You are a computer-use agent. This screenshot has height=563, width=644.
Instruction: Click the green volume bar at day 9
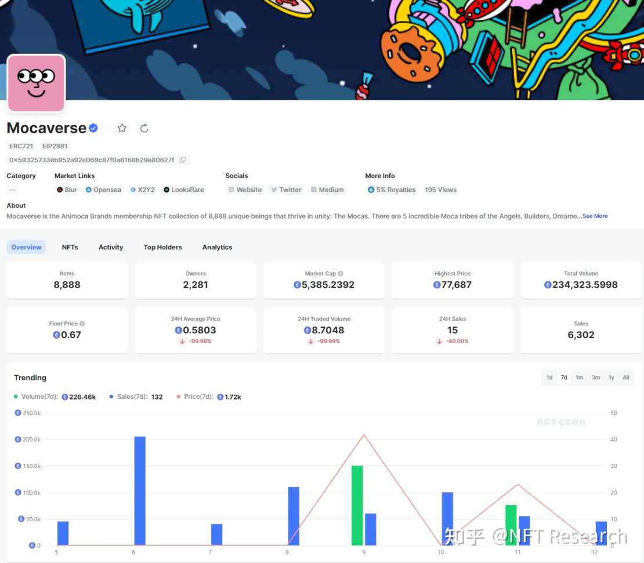[357, 506]
